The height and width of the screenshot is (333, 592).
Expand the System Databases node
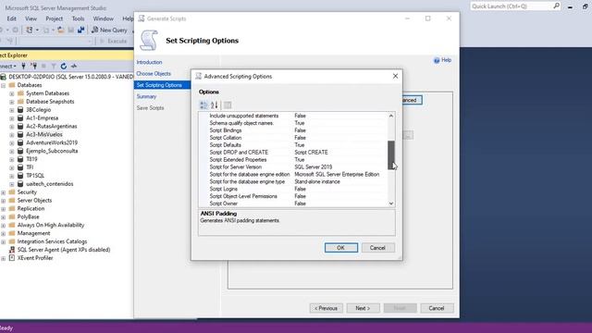(x=12, y=93)
